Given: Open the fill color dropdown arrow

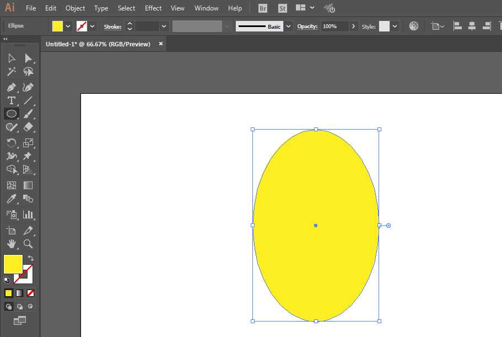Looking at the screenshot, I should coord(68,26).
